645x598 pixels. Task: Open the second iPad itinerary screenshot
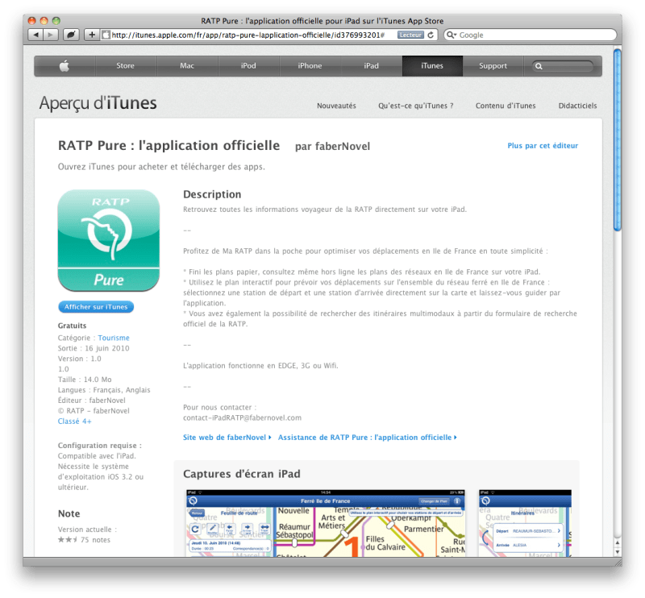[525, 523]
